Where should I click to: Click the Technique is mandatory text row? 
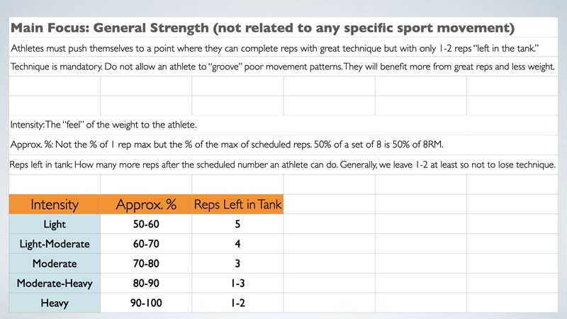pos(283,67)
